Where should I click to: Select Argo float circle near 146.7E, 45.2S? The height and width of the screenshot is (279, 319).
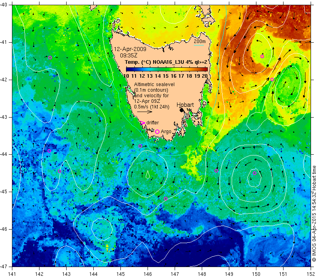click(165, 198)
